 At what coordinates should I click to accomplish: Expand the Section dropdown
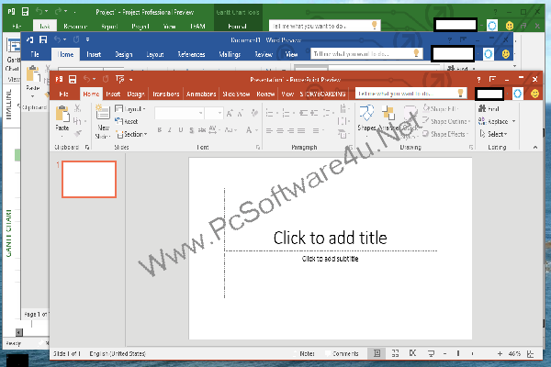point(131,134)
